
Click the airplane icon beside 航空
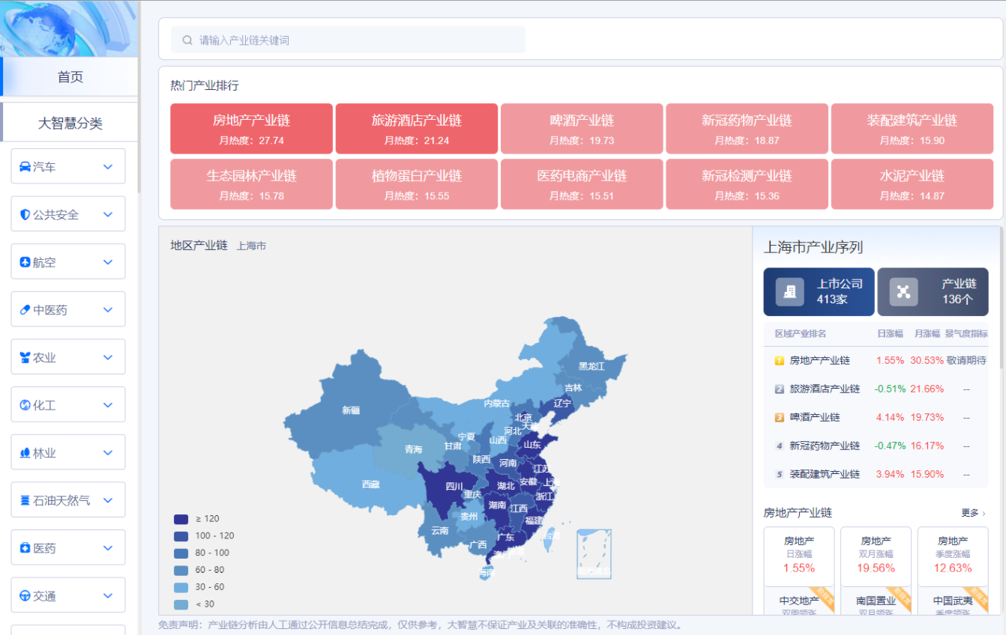pos(25,262)
